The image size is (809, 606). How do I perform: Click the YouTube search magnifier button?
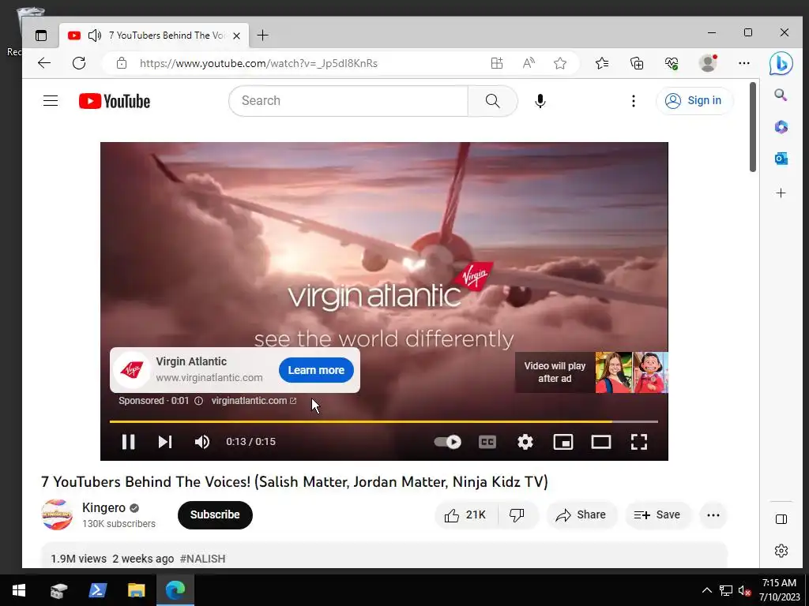[493, 101]
